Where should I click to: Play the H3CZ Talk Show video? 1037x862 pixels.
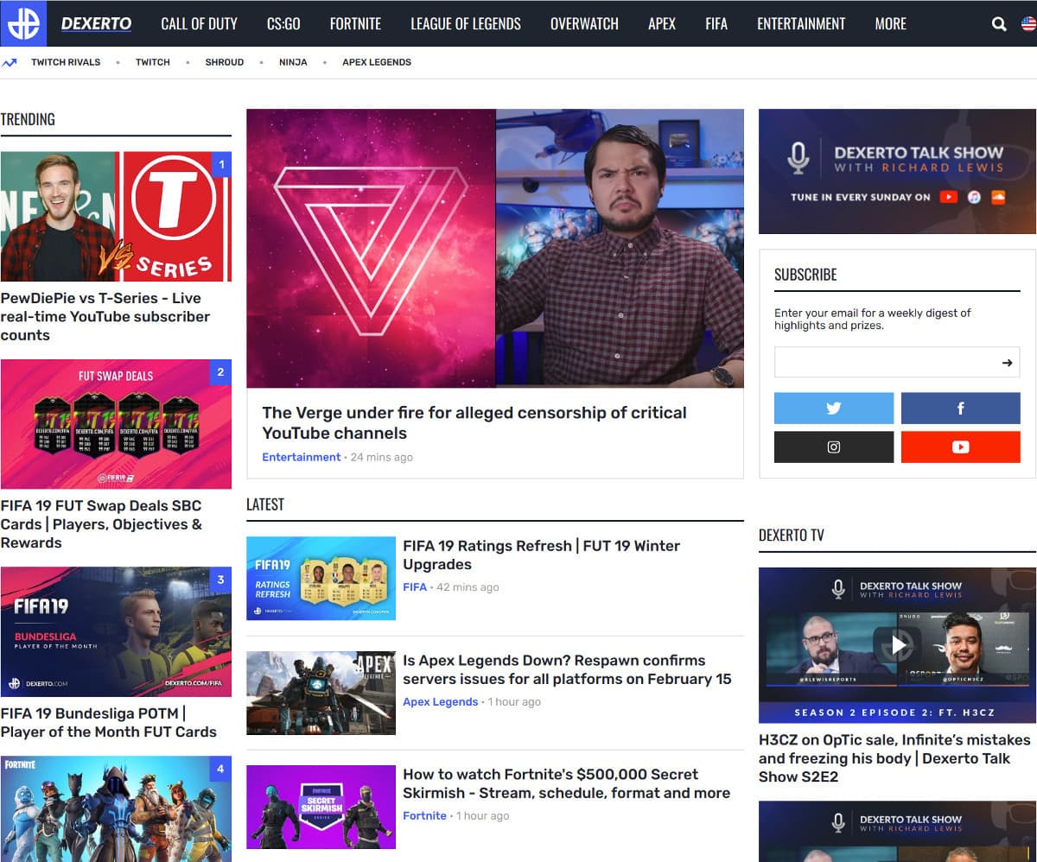click(x=897, y=644)
